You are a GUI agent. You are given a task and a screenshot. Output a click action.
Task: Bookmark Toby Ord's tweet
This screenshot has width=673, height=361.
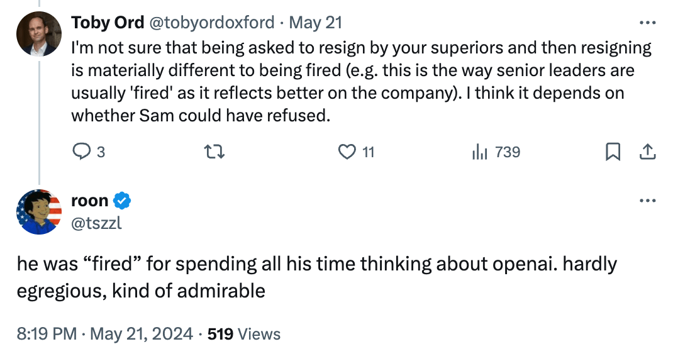(613, 152)
